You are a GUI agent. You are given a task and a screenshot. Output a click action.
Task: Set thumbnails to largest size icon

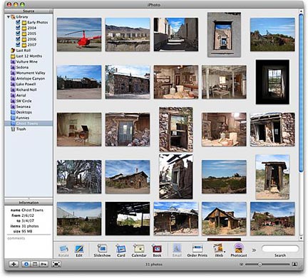[294, 264]
